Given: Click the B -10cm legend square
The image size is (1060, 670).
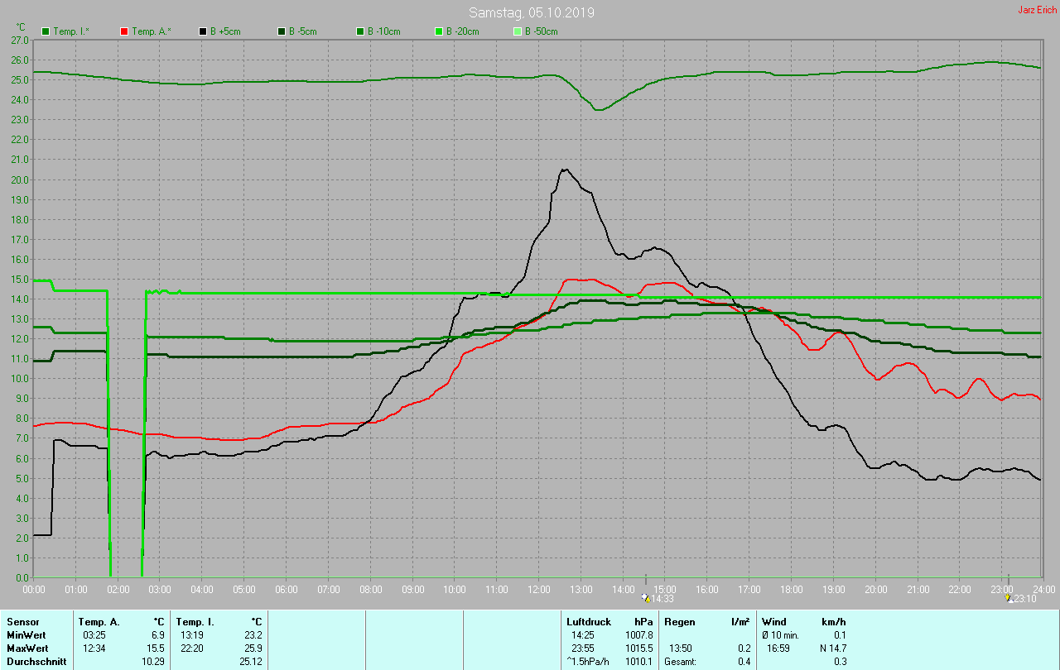Looking at the screenshot, I should click(360, 31).
